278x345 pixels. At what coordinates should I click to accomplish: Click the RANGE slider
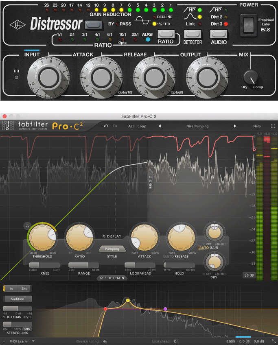click(83, 265)
